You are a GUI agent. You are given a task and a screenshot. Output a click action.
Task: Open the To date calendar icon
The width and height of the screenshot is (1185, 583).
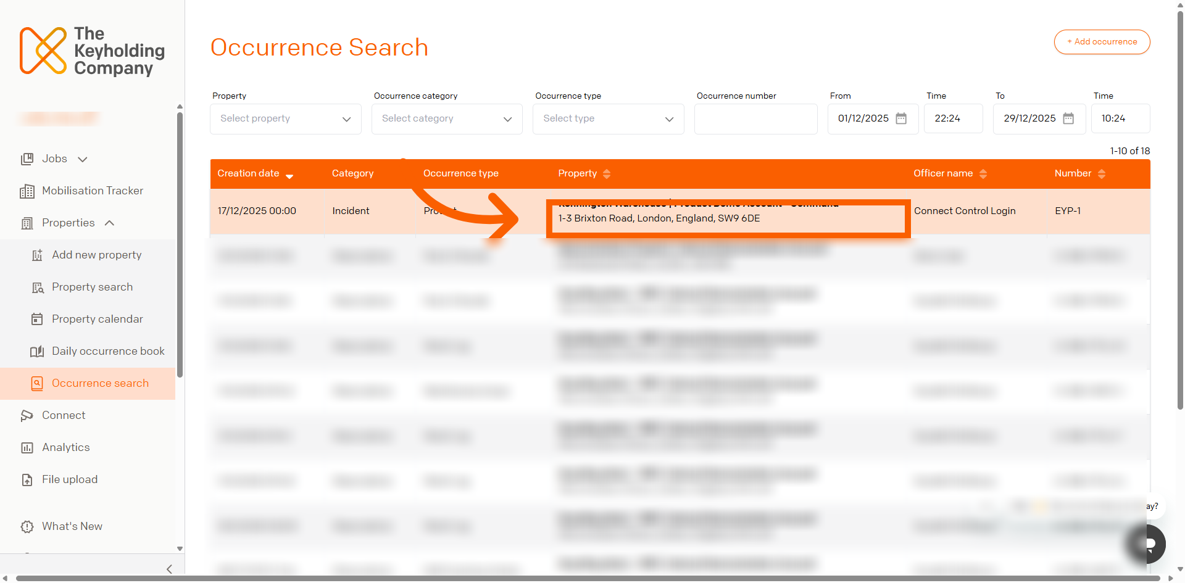(x=1068, y=118)
